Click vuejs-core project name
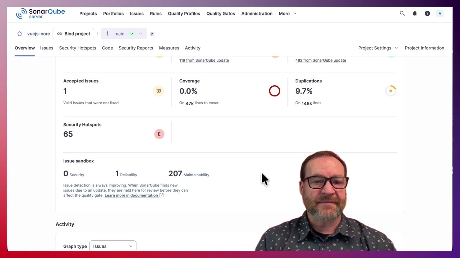460x258 pixels. coord(38,34)
